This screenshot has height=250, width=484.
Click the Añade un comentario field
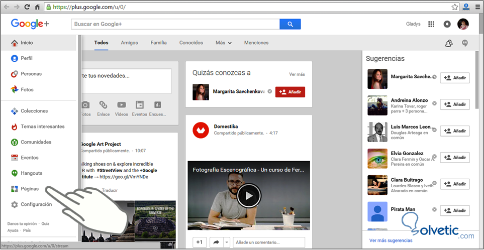point(269,242)
